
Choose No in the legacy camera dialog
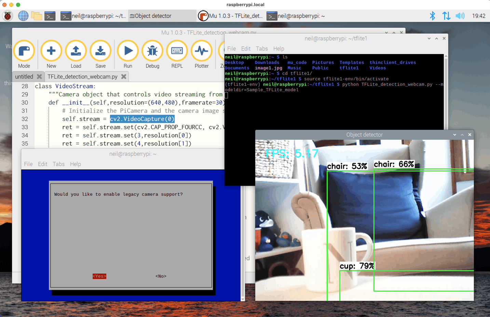[x=161, y=276]
